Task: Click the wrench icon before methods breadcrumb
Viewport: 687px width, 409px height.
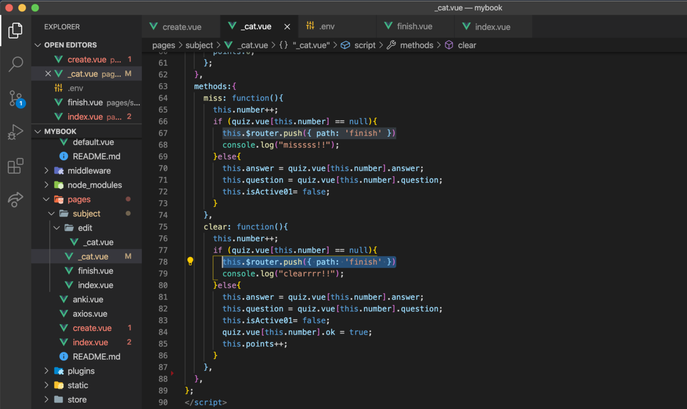Action: click(392, 45)
